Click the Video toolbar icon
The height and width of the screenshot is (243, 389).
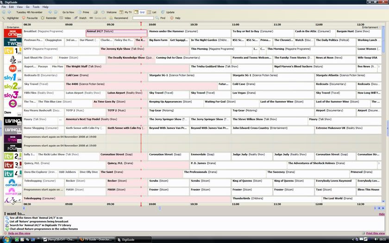(65, 18)
